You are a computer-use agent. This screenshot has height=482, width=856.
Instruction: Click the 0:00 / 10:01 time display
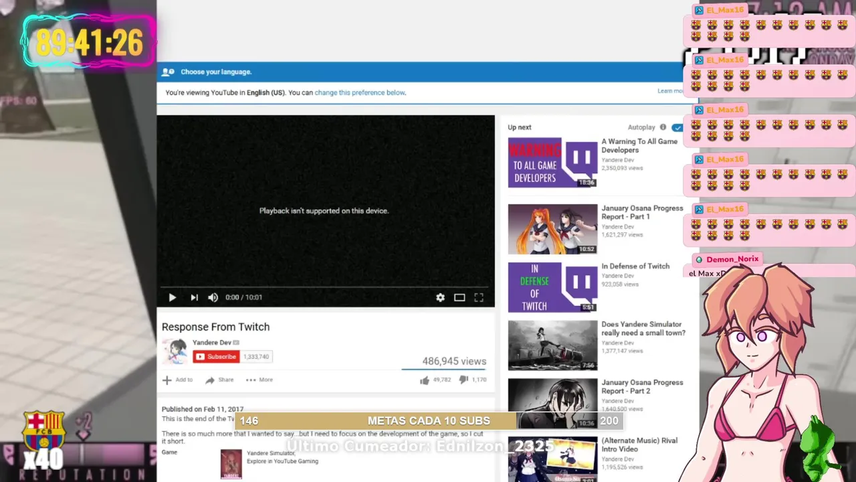pyautogui.click(x=243, y=297)
